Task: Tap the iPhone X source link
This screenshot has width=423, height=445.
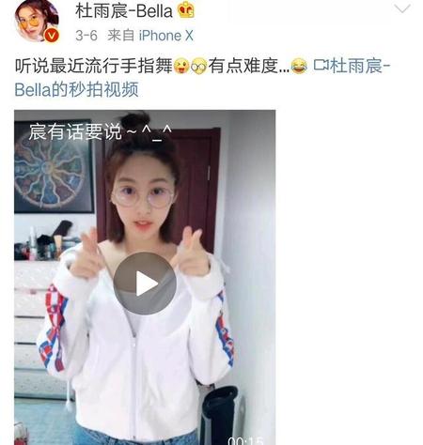Action: pyautogui.click(x=166, y=36)
